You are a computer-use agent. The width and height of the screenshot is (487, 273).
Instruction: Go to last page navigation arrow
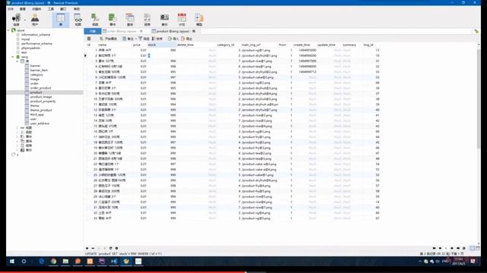[x=458, y=248]
